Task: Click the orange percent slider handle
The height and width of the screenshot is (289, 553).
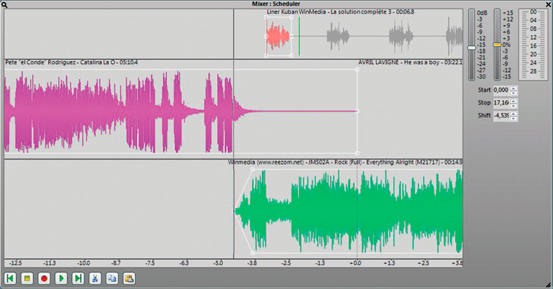Action: pos(497,44)
